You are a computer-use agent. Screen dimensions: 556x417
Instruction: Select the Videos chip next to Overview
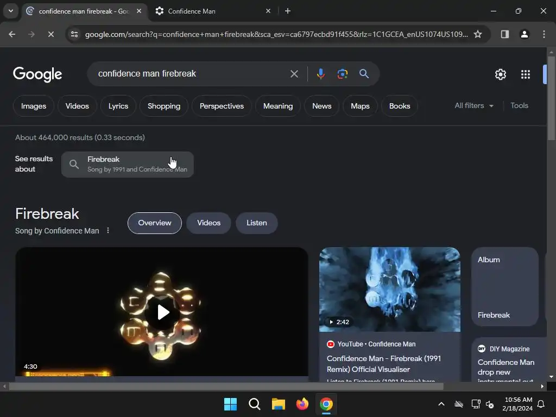[x=208, y=223]
